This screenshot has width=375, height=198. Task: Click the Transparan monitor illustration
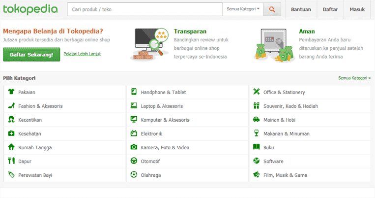tap(149, 44)
